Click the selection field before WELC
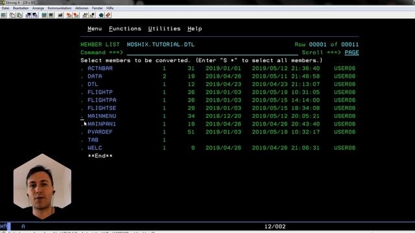The image size is (415, 233). click(82, 148)
